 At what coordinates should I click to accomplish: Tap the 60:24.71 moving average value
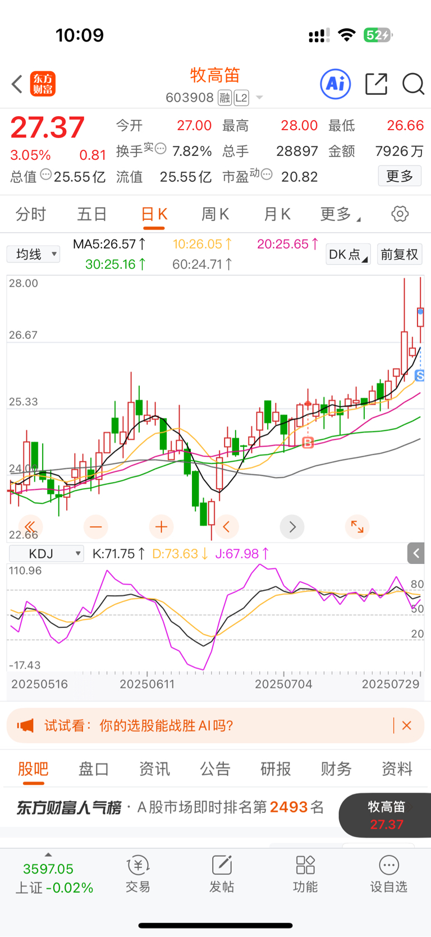(x=202, y=264)
